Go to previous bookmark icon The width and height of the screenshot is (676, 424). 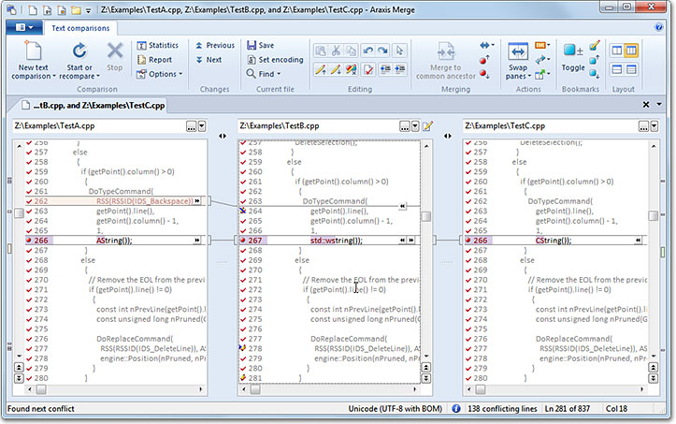pos(595,60)
